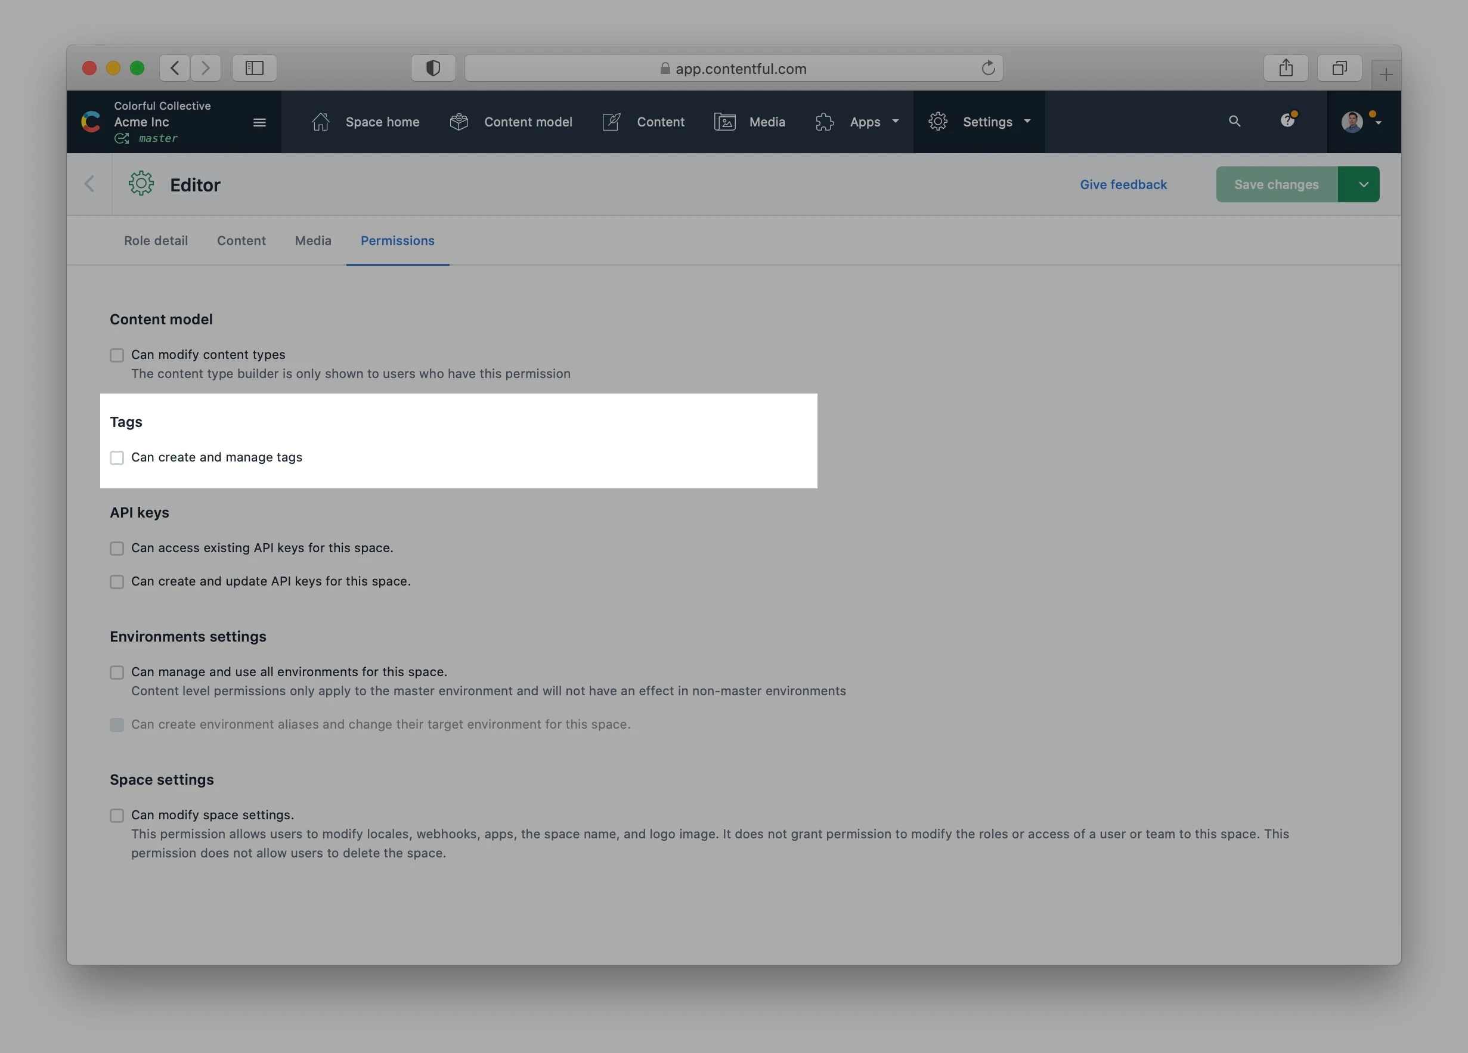
Task: Click Safari's sidebar toggle icon
Action: [255, 68]
